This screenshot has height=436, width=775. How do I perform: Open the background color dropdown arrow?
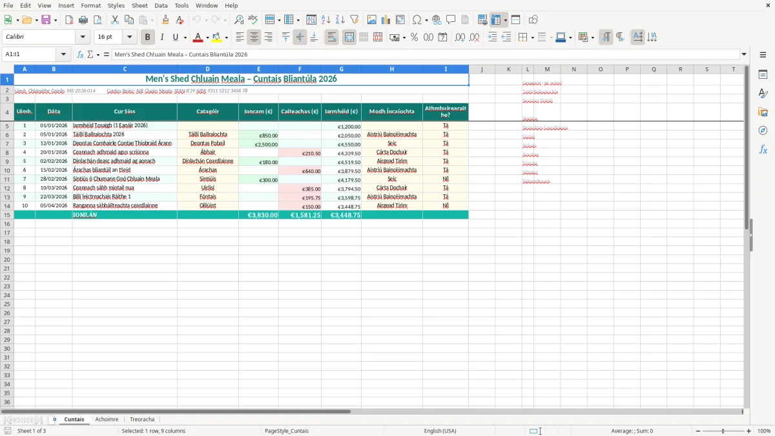(226, 37)
